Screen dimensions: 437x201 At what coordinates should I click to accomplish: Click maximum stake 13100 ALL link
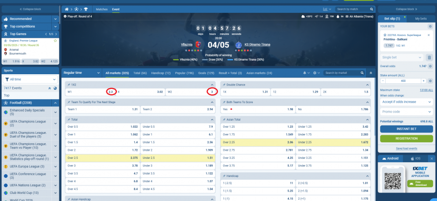pos(427,90)
